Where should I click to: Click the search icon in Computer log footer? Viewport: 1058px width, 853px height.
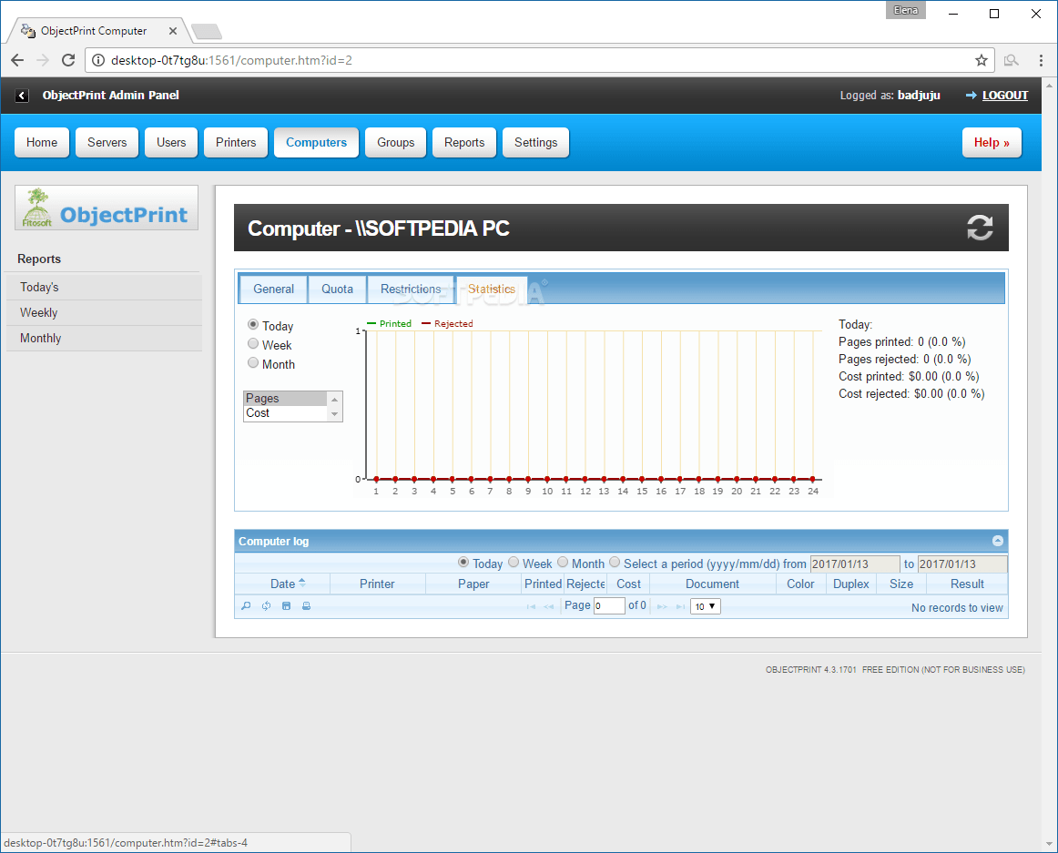[246, 606]
